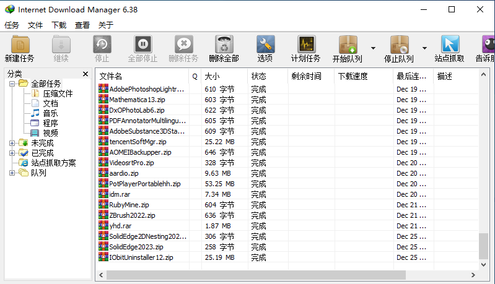Click the 删除全部 trash icon
Image resolution: width=495 pixels, height=284 pixels.
224,46
